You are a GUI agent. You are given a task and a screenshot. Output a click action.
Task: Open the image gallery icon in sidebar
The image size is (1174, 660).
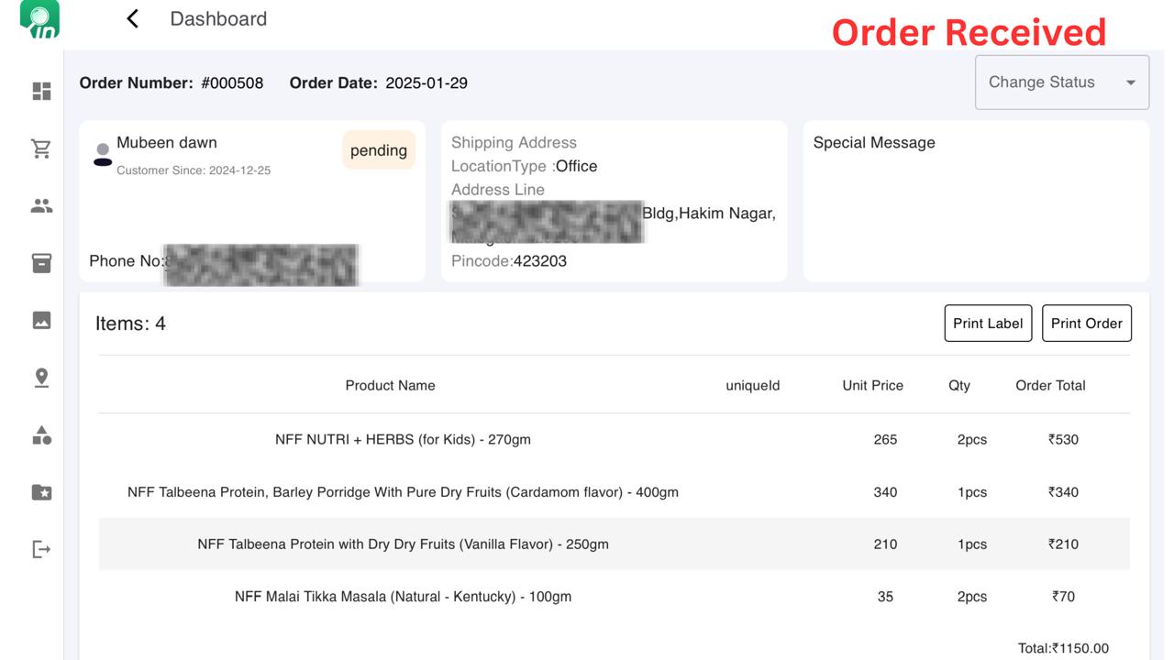click(x=41, y=320)
